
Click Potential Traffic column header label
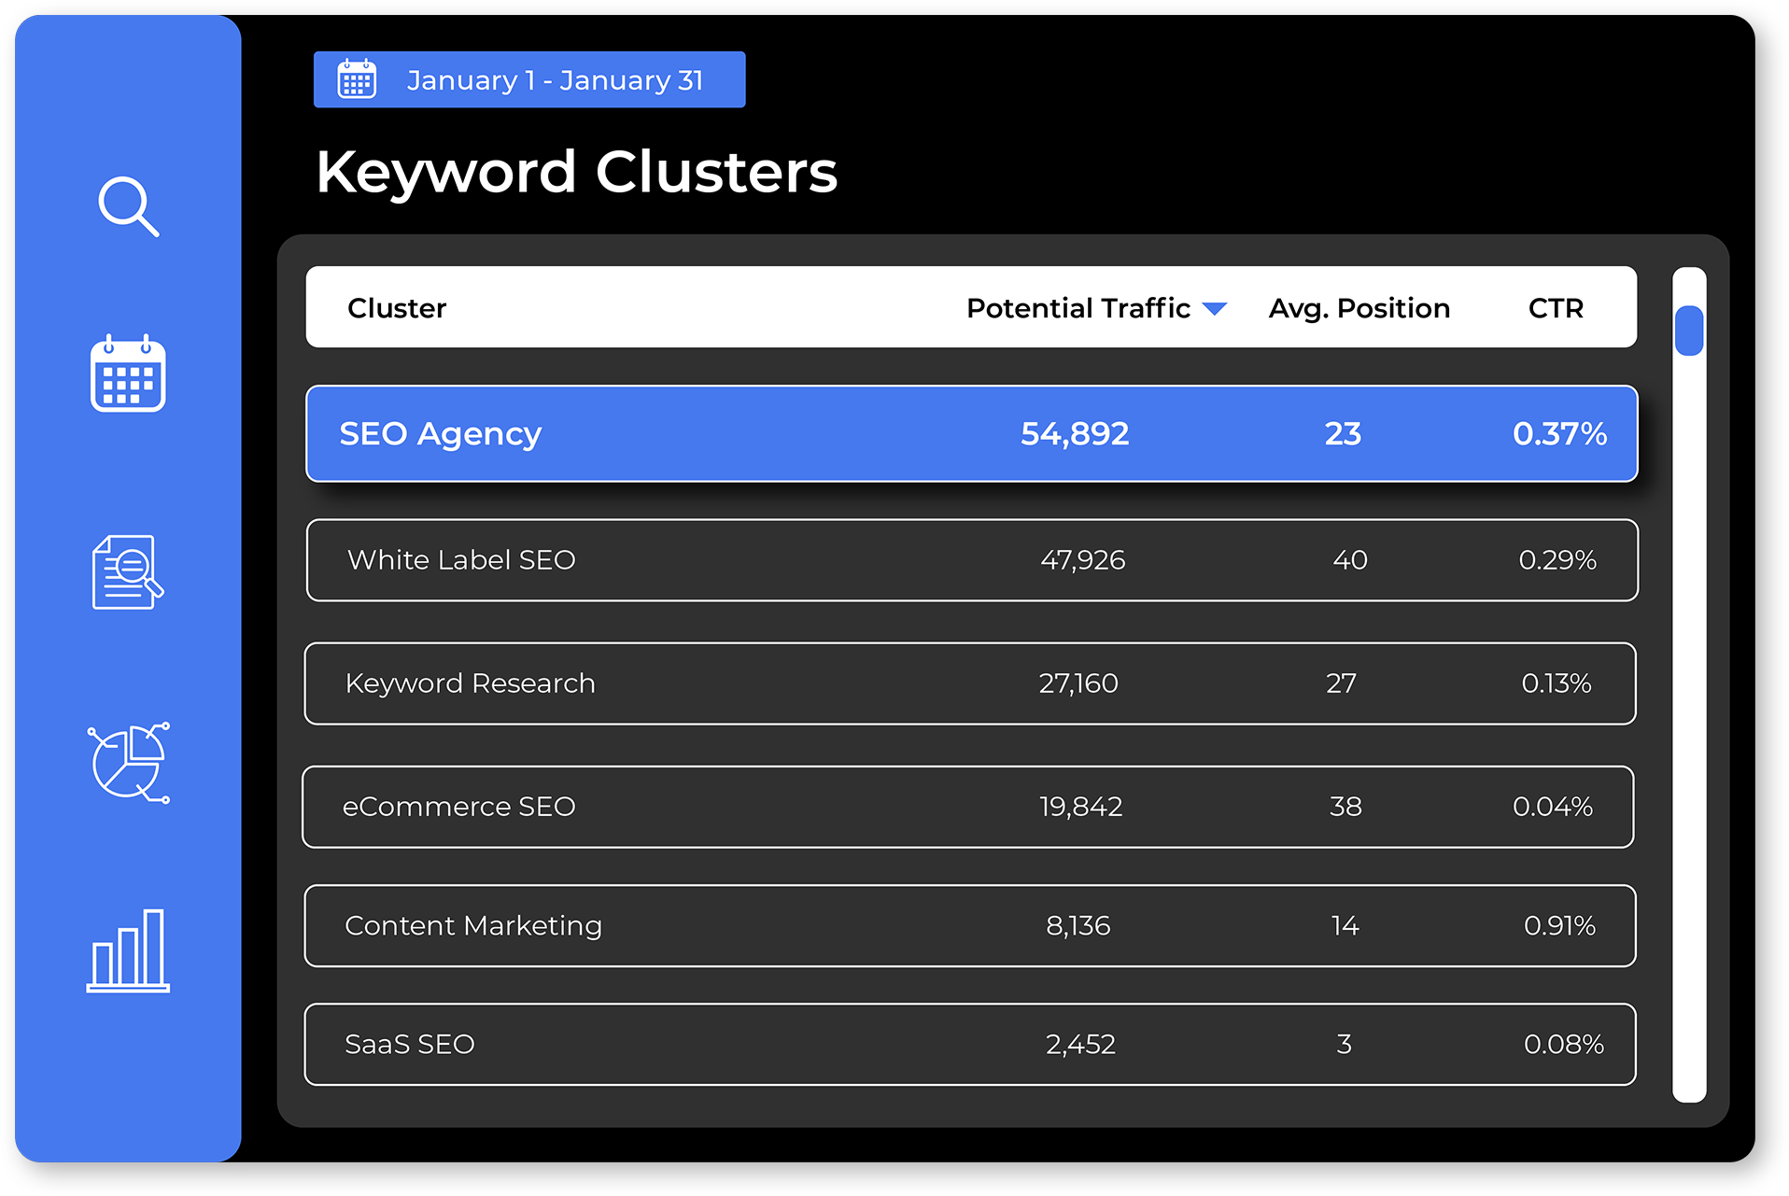click(1078, 308)
